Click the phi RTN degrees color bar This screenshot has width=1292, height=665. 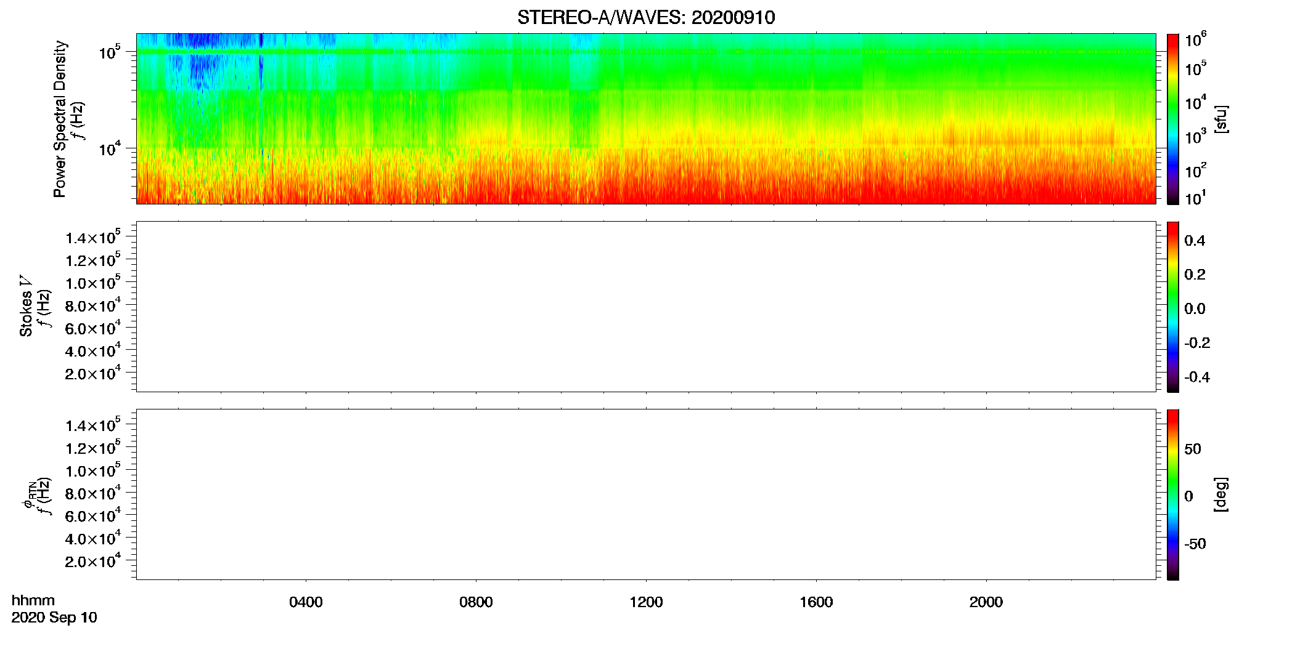[1173, 494]
